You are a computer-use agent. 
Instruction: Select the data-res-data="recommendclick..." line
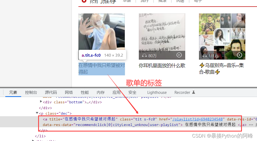coord(113,125)
